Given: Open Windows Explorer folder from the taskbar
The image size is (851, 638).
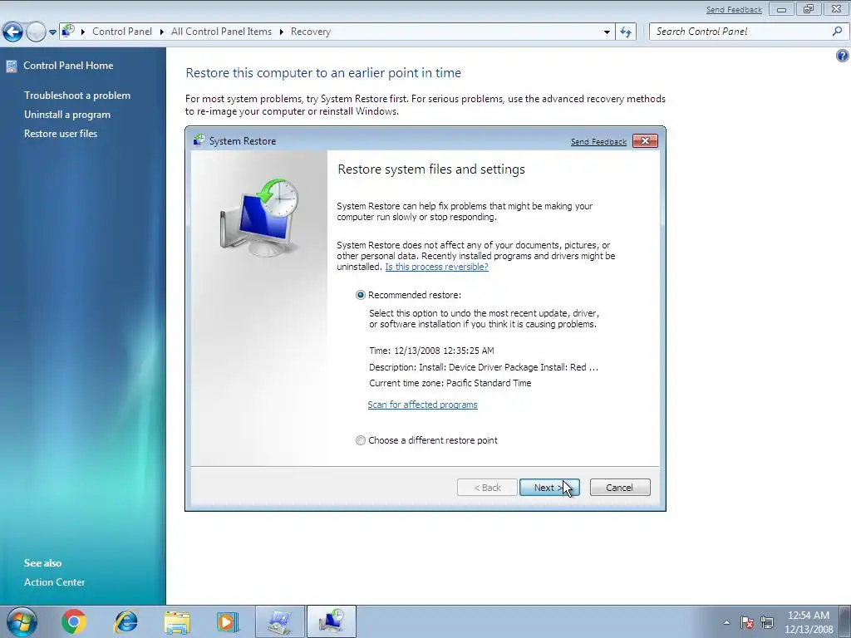Looking at the screenshot, I should tap(177, 622).
